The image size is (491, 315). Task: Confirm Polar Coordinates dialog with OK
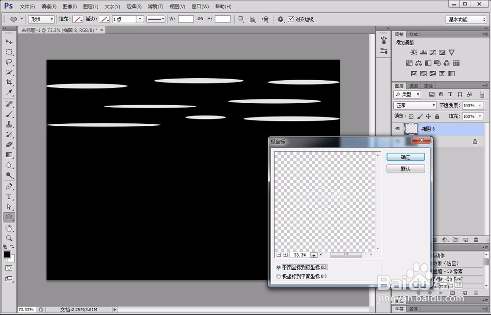tap(406, 157)
